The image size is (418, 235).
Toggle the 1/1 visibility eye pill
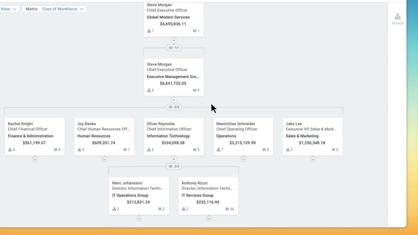(x=174, y=48)
